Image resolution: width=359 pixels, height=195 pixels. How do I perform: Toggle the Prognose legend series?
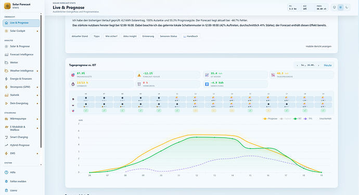coord(270,119)
